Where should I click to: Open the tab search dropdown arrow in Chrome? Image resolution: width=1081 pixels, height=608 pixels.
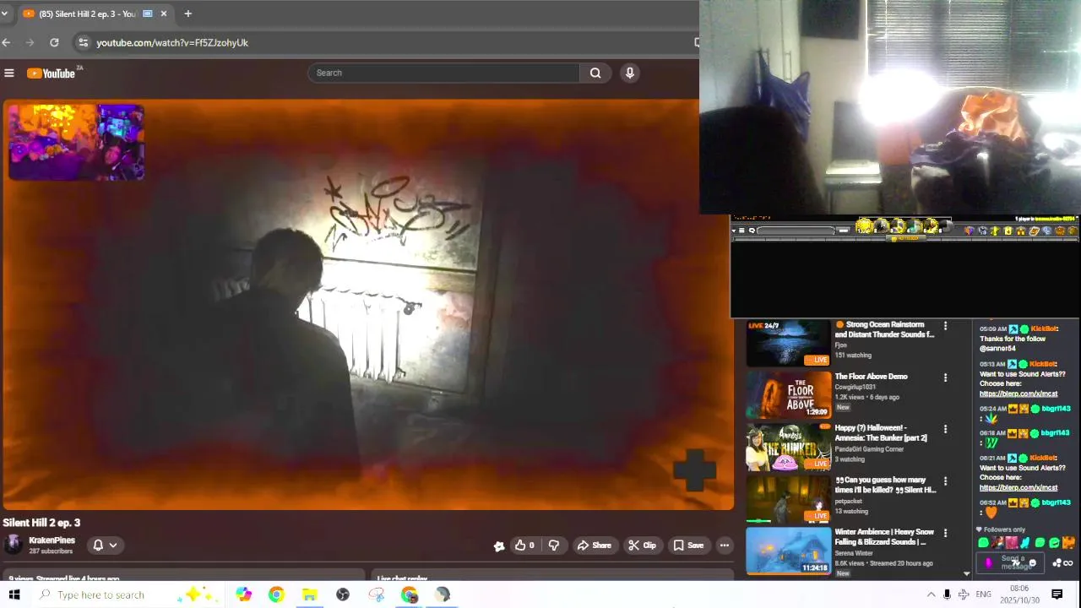click(4, 14)
